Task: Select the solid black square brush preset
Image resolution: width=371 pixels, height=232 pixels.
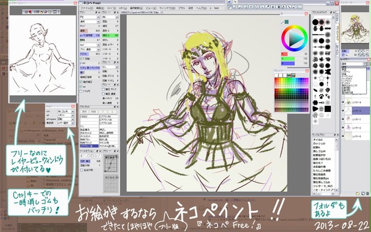Action: pyautogui.click(x=328, y=109)
